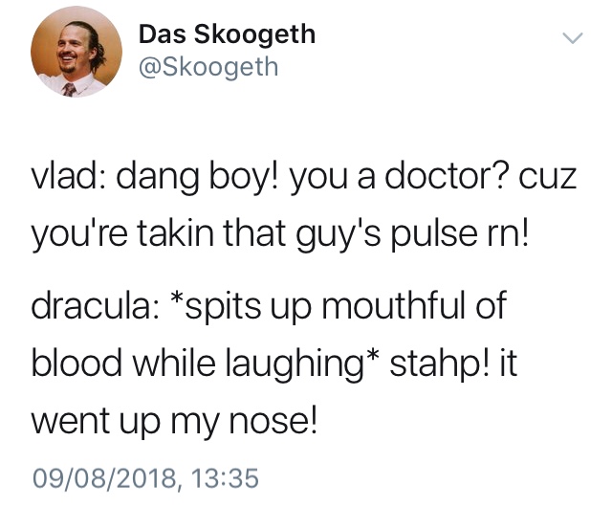Click the word "nose!" ending the tweet

point(273,423)
